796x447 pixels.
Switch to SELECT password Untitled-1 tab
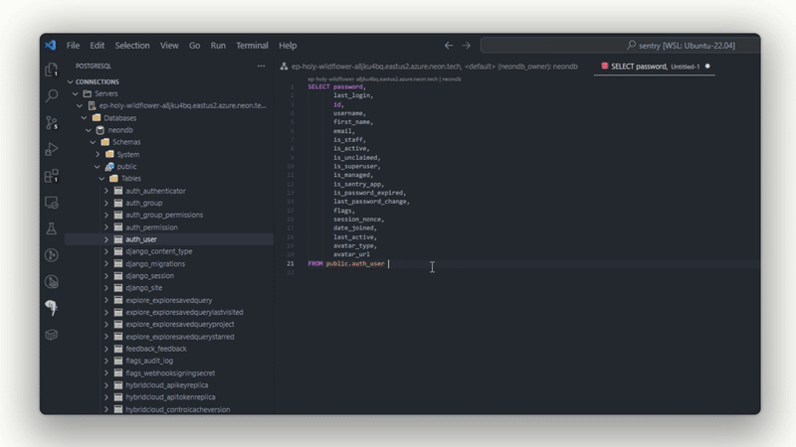click(655, 67)
